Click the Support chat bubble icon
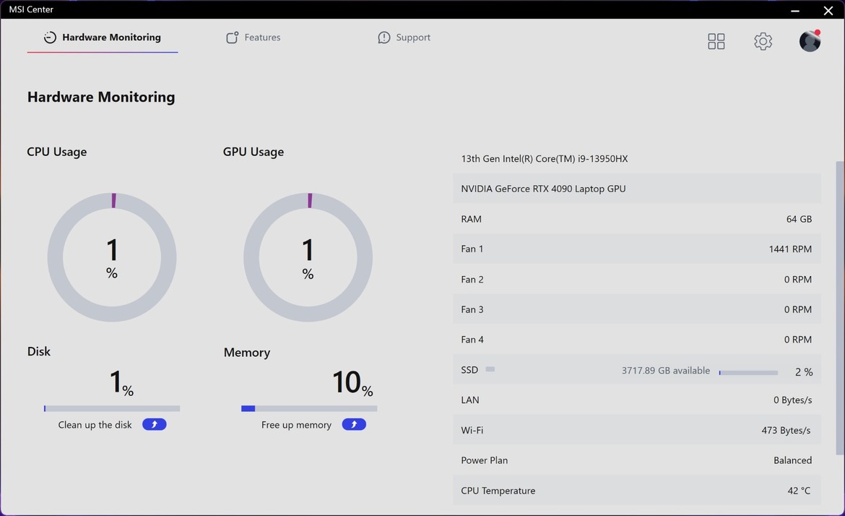845x516 pixels. [383, 37]
